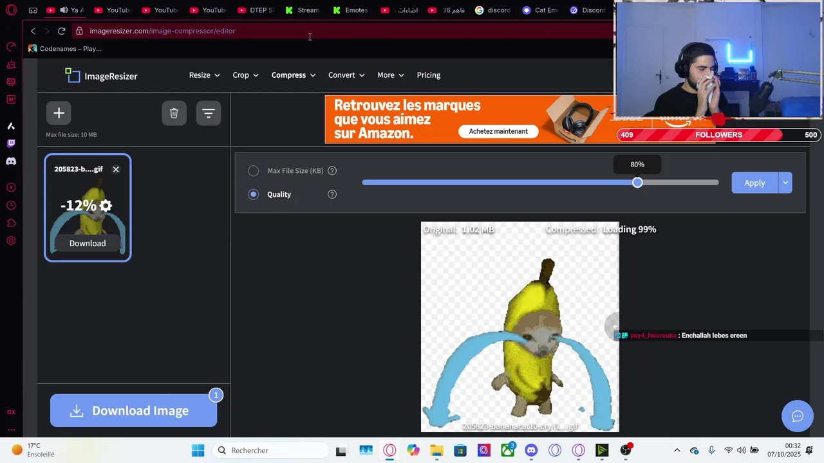Click the gif preview image

pos(520,327)
